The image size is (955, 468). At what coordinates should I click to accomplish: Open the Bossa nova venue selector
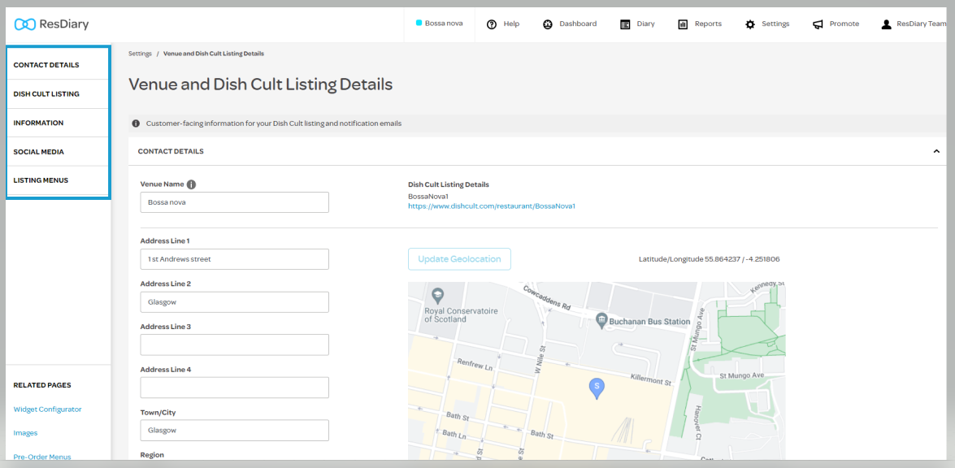(439, 24)
